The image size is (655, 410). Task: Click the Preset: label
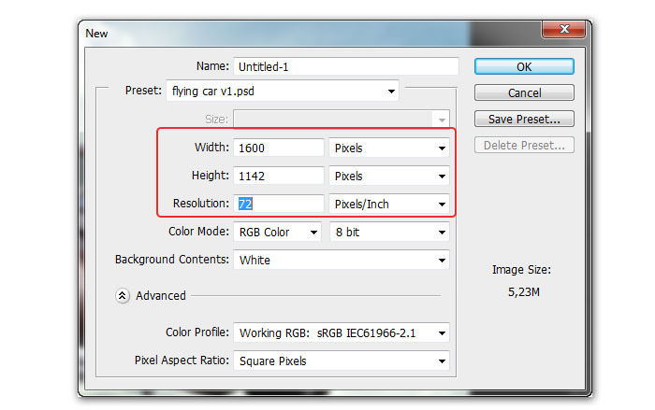click(143, 90)
